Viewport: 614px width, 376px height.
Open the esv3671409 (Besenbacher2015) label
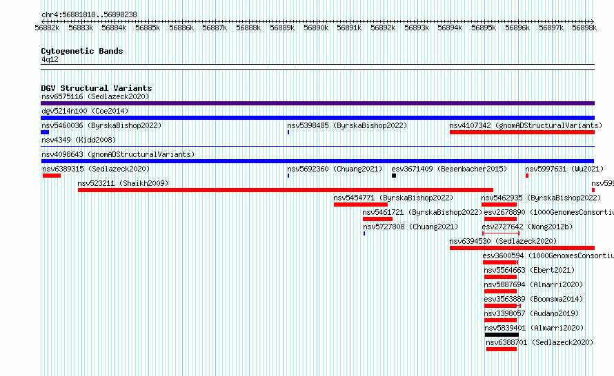(449, 169)
